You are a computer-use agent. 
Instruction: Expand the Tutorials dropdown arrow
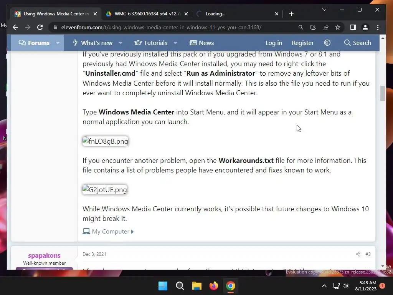coord(175,43)
